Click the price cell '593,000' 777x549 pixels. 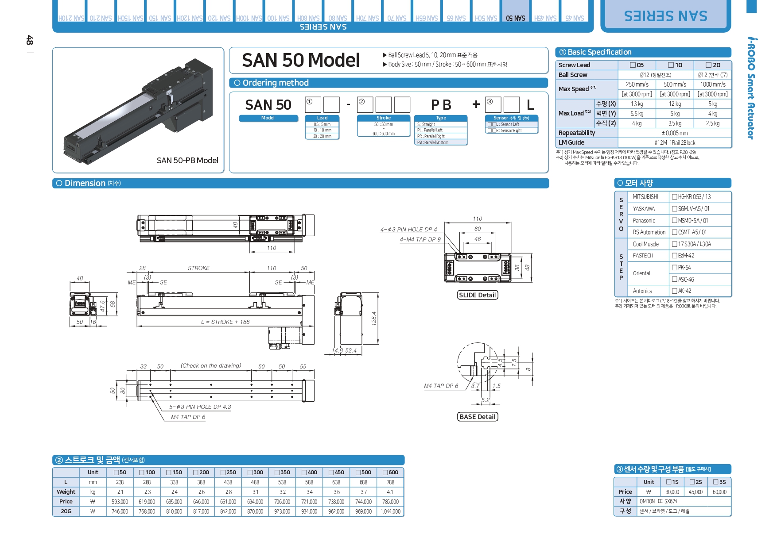pos(120,502)
